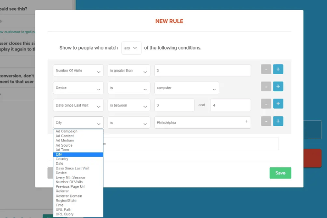The height and width of the screenshot is (218, 327).
Task: Open the operator dropdown in the City row
Action: [129, 122]
